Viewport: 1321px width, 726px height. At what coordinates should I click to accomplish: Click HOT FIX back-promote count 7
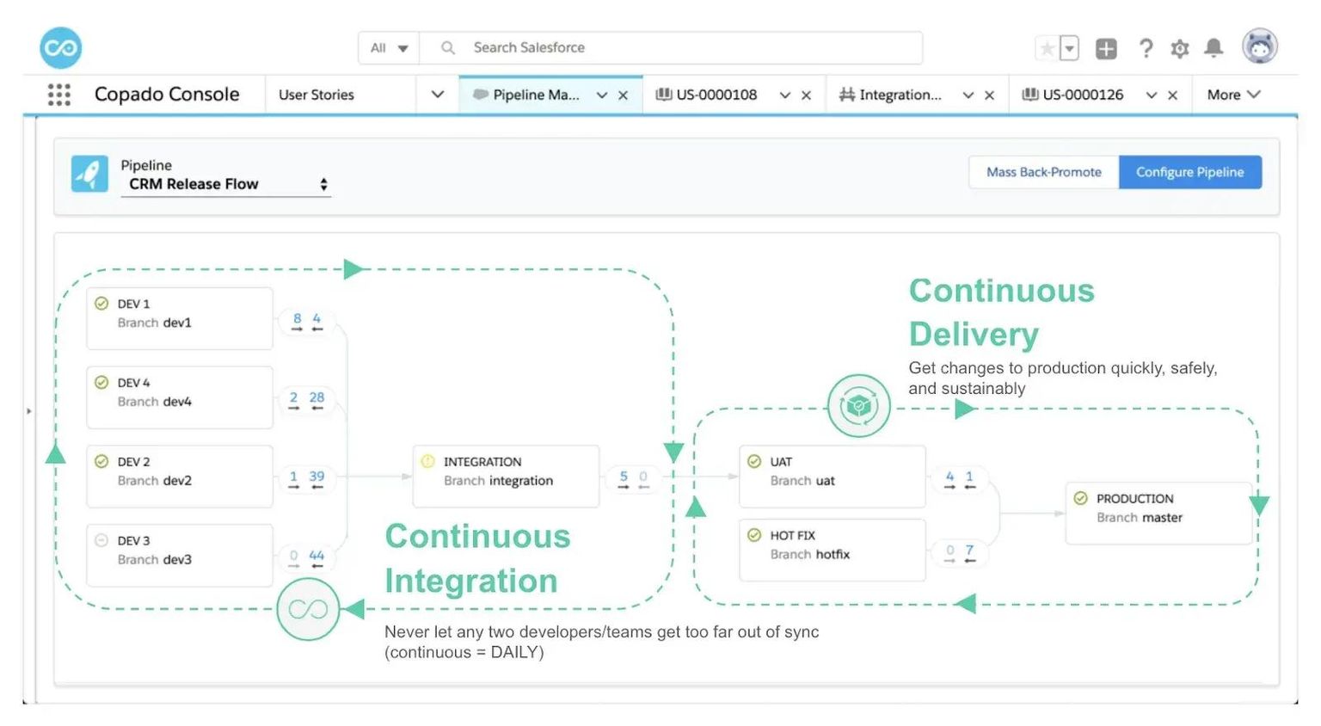[x=969, y=553]
